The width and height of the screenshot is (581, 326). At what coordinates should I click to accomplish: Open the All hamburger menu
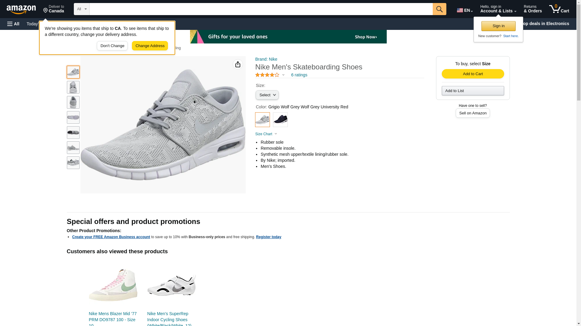click(x=13, y=24)
